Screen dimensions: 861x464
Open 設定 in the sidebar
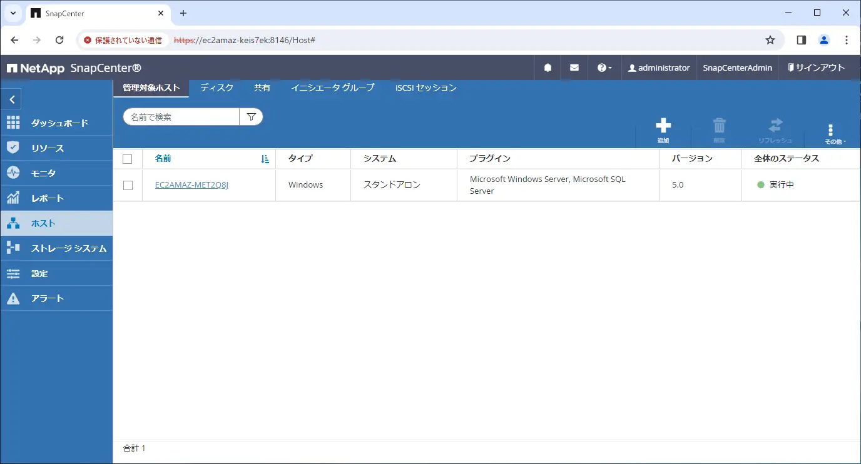point(56,273)
